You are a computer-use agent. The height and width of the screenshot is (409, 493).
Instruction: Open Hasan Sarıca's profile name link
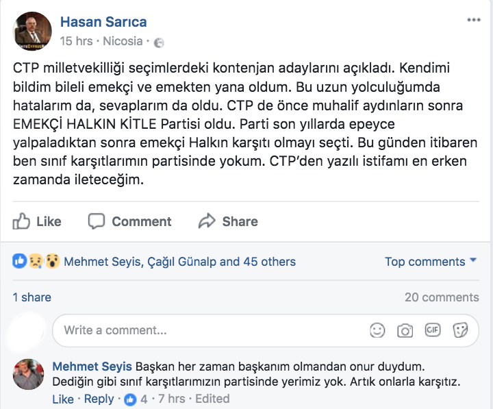click(x=103, y=22)
